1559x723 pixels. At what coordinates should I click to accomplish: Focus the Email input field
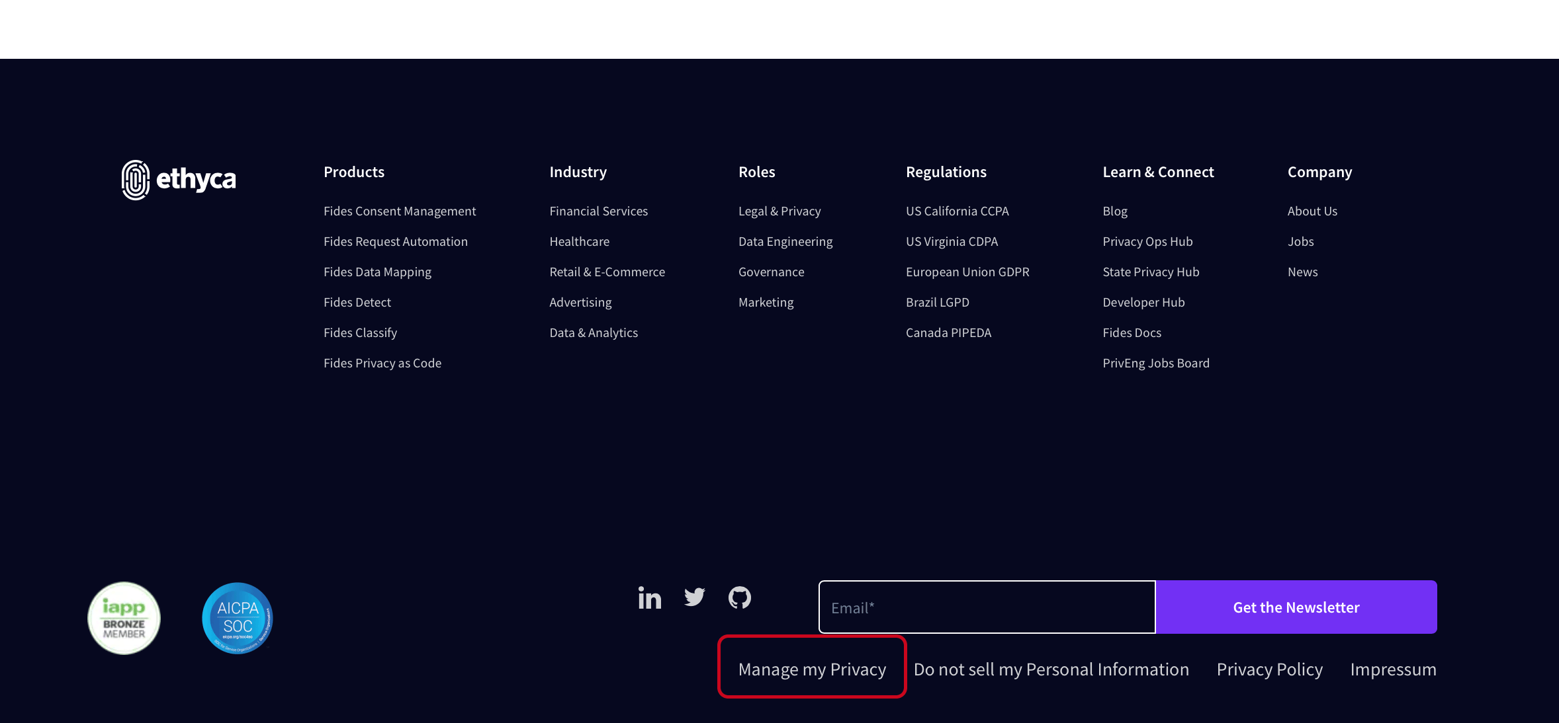(x=987, y=607)
